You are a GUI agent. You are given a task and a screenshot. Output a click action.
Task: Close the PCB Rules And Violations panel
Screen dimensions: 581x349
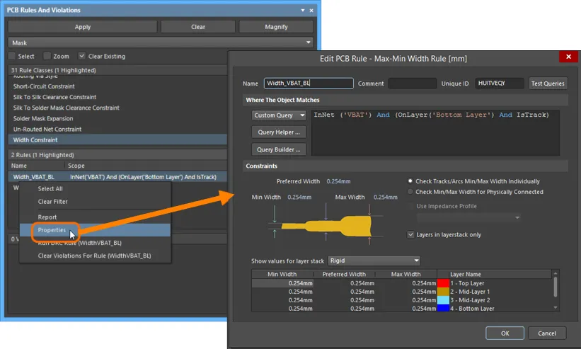pos(311,11)
